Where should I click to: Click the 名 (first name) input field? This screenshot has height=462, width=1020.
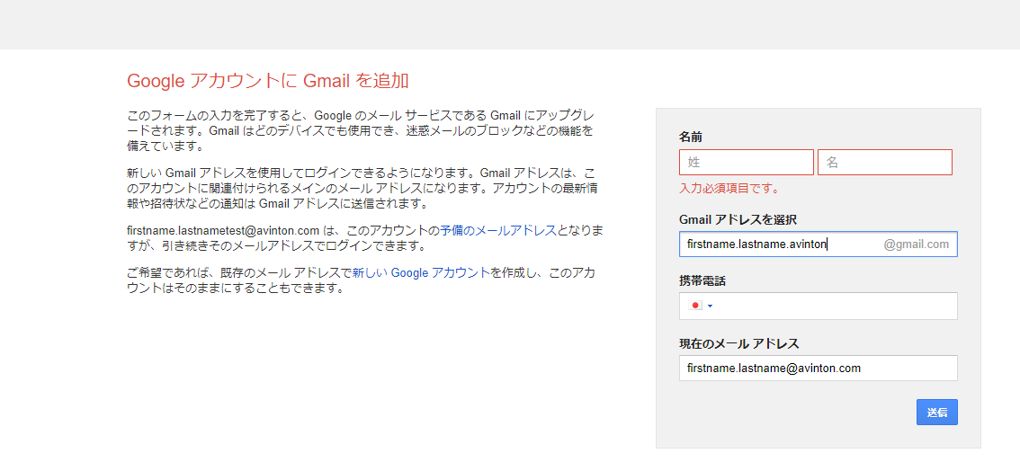point(885,163)
